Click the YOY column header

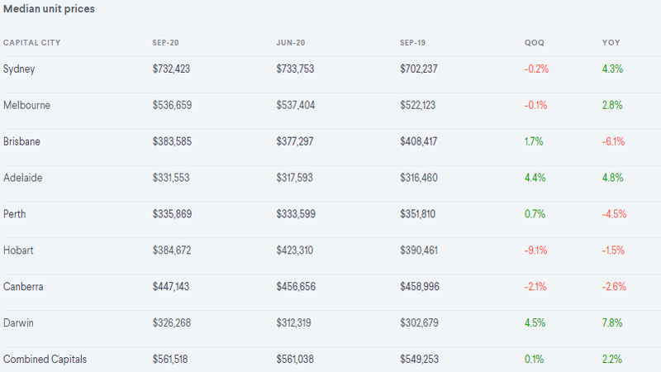pos(611,43)
